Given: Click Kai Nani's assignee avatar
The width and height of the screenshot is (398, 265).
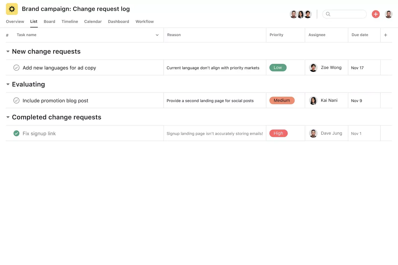Looking at the screenshot, I should pos(313,100).
